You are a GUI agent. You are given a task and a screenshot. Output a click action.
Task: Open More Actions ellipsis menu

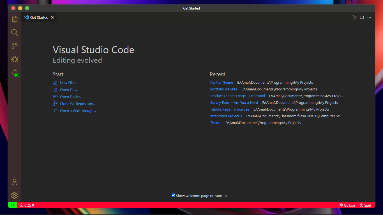click(x=369, y=17)
